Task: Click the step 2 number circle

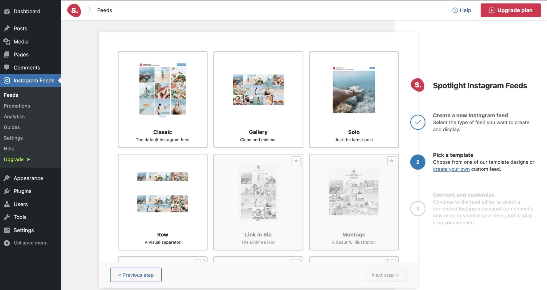Action: [418, 162]
